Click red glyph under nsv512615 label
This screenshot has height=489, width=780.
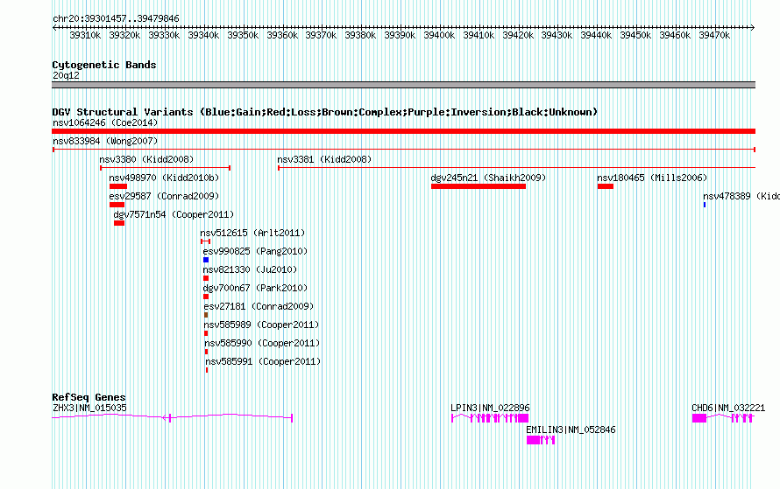[x=205, y=241]
